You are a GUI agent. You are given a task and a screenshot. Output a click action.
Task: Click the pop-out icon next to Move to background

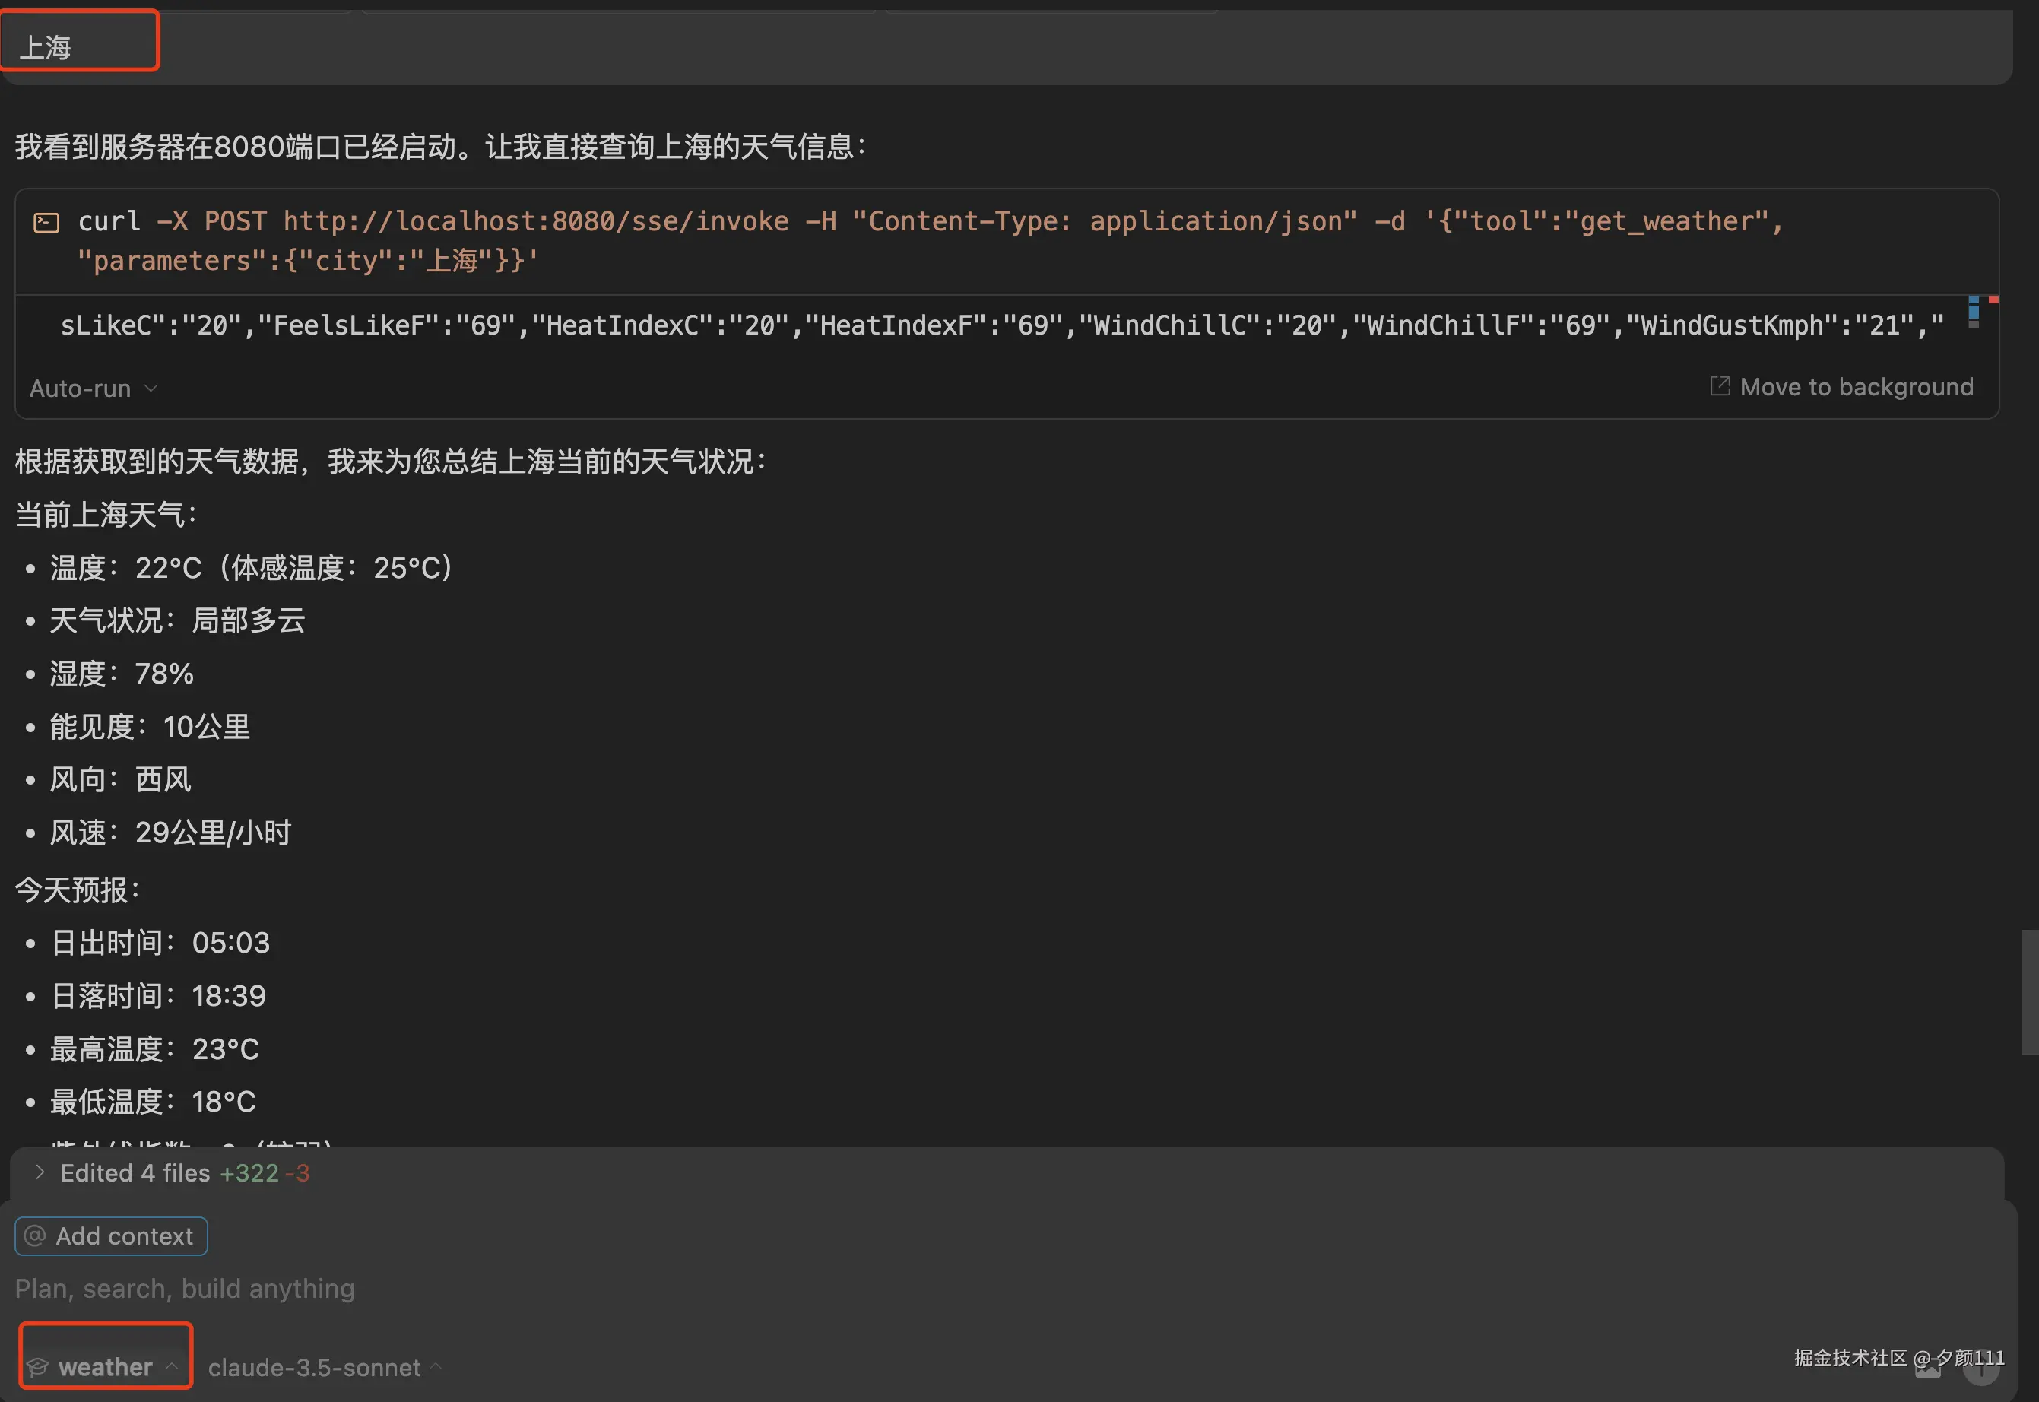pyautogui.click(x=1721, y=386)
